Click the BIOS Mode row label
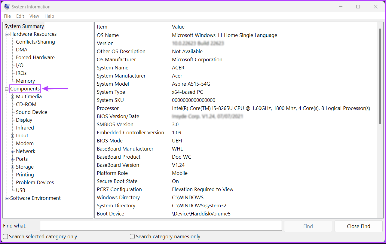The height and width of the screenshot is (244, 386). pos(109,141)
